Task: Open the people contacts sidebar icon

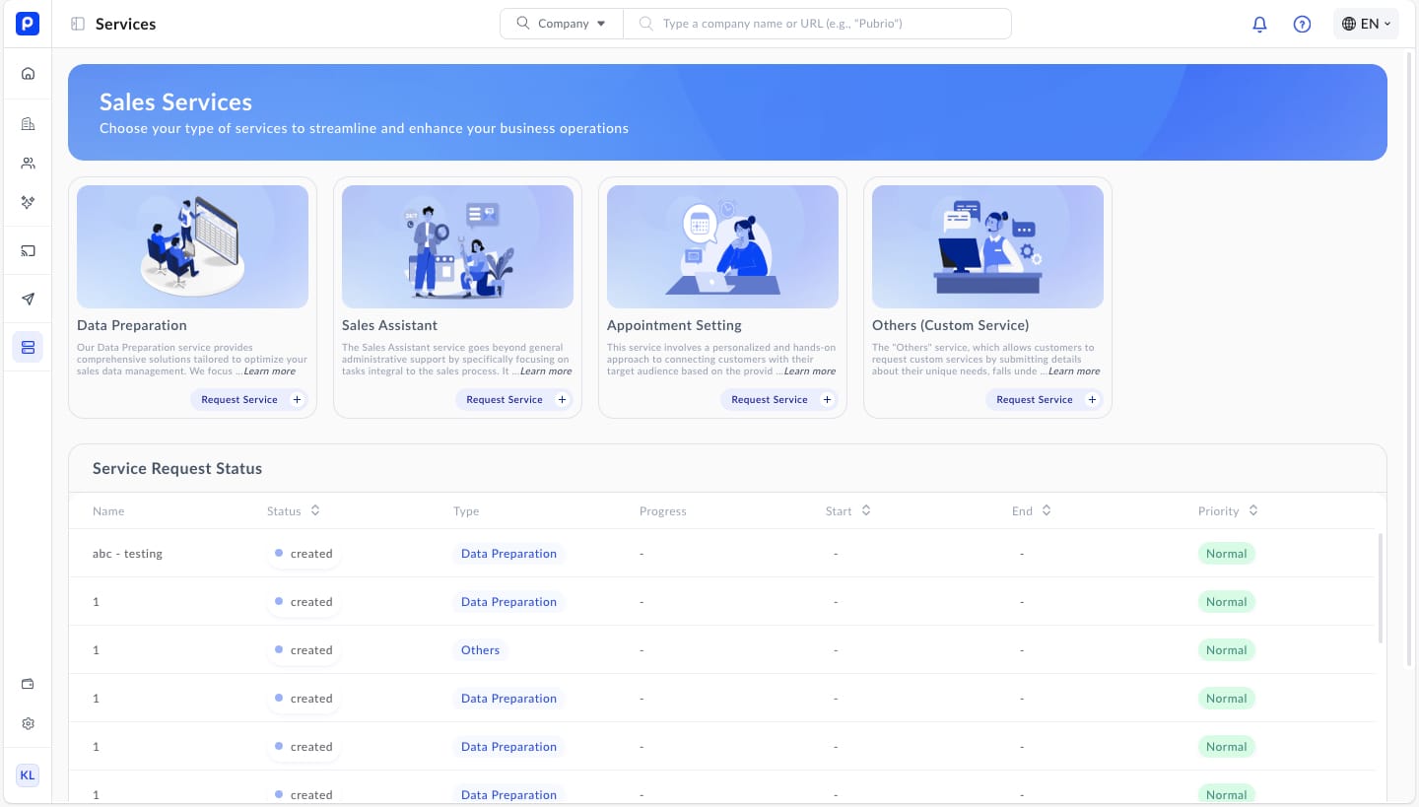Action: [28, 164]
